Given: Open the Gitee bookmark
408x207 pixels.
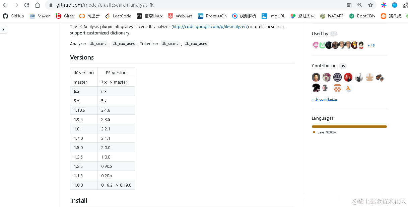Looking at the screenshot, I should [65, 16].
